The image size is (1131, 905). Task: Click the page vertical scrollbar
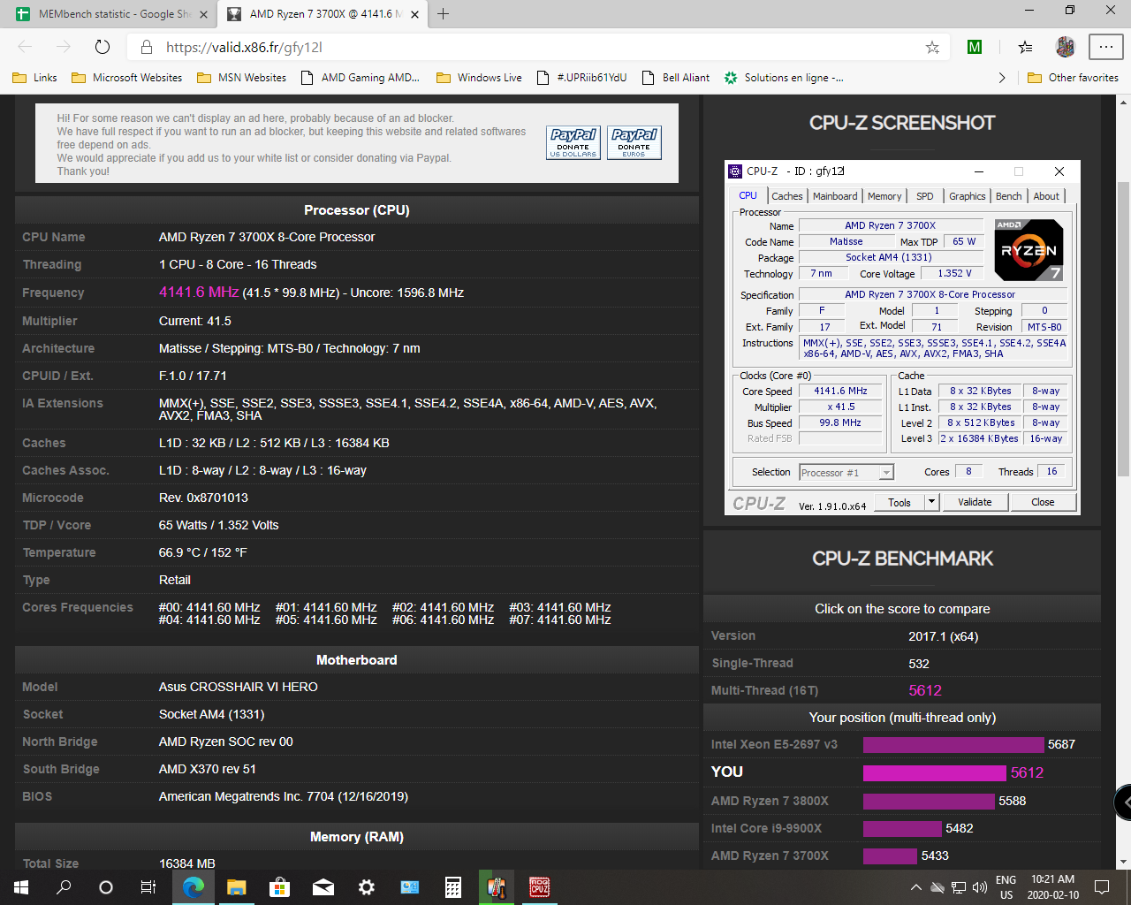click(x=1123, y=330)
